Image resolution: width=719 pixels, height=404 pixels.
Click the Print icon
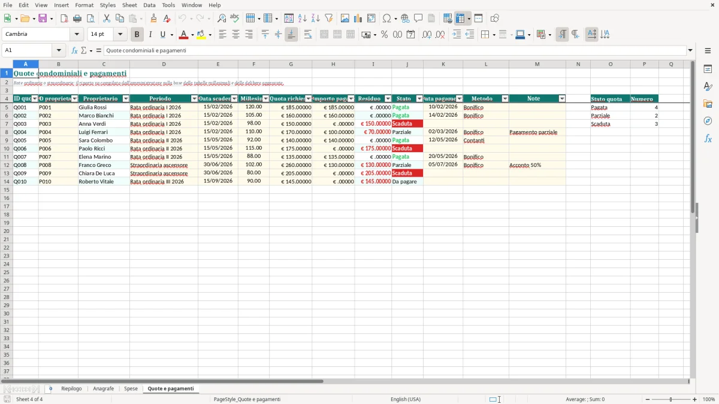pyautogui.click(x=77, y=19)
